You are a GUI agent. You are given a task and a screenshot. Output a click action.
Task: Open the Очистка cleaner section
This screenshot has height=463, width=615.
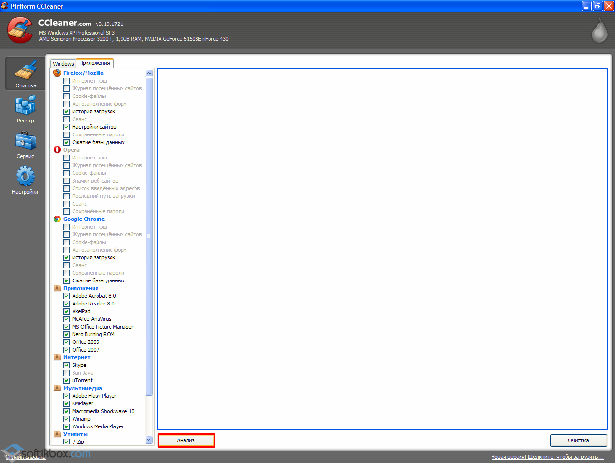(x=25, y=73)
